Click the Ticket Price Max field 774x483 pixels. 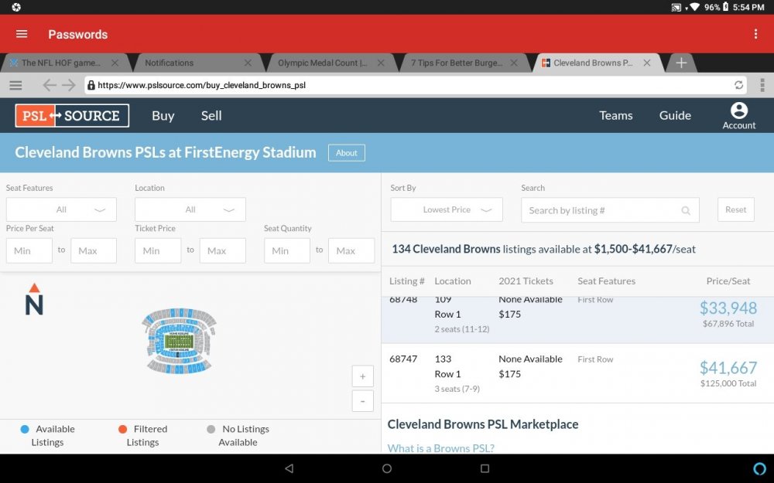[223, 250]
